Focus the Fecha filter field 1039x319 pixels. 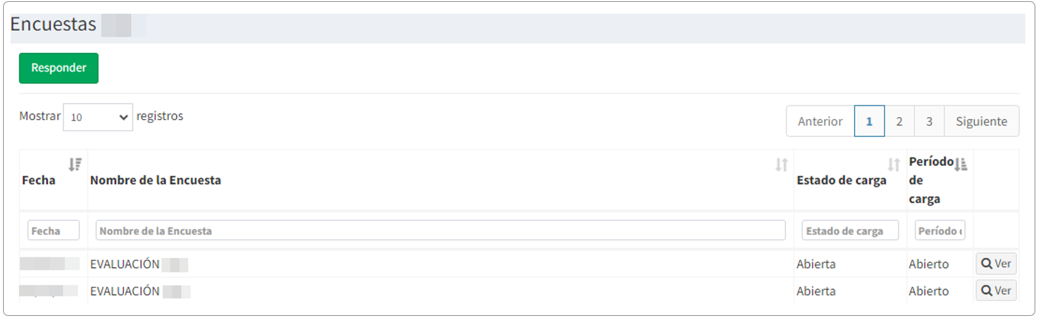pos(54,231)
